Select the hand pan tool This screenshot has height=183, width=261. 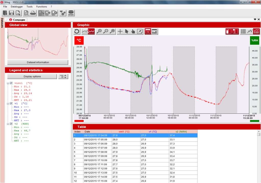[133, 31]
